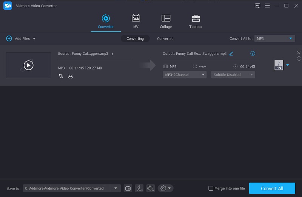The image size is (302, 197).
Task: Click the MP3 output format icon
Action: click(x=279, y=65)
